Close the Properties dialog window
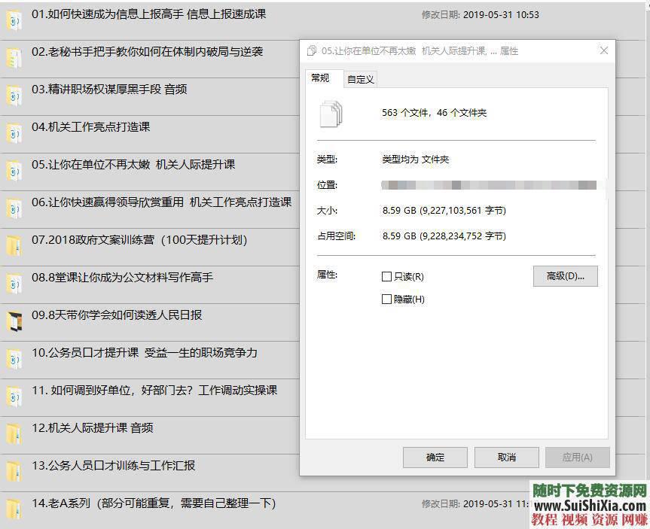 click(x=604, y=50)
